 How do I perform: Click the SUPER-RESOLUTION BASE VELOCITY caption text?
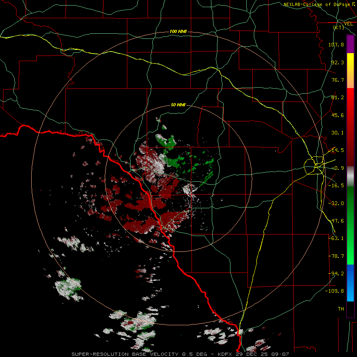point(125,354)
